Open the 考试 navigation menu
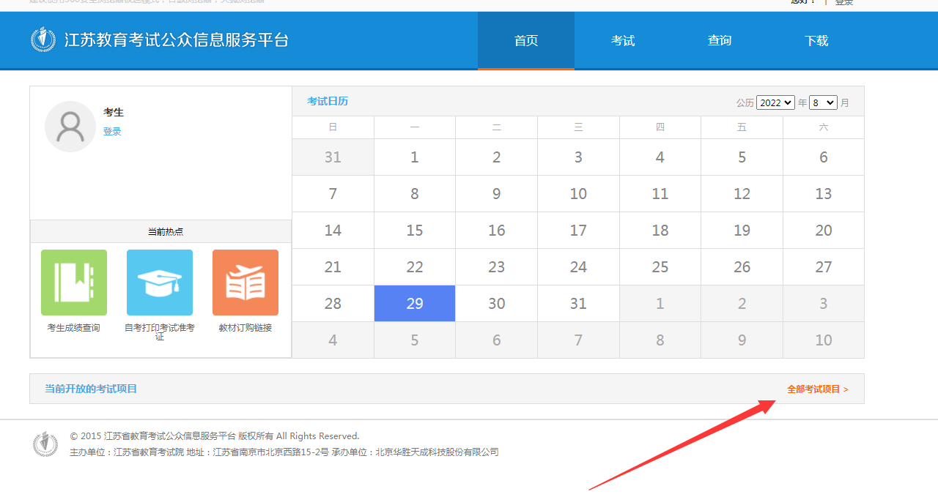 pyautogui.click(x=623, y=41)
